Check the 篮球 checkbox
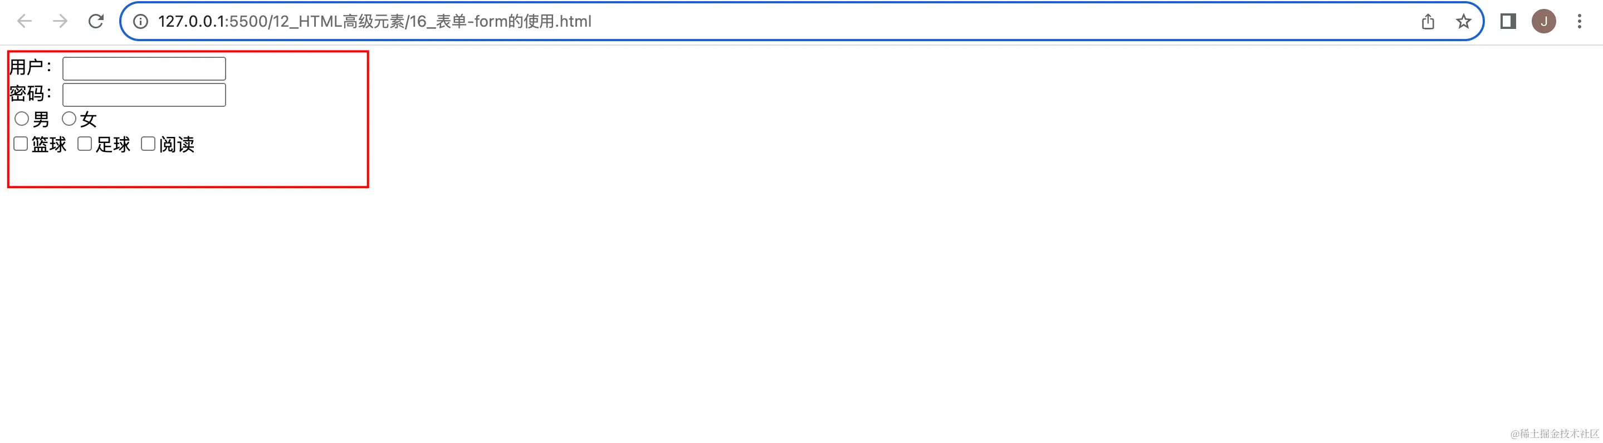1603x443 pixels. [x=20, y=144]
